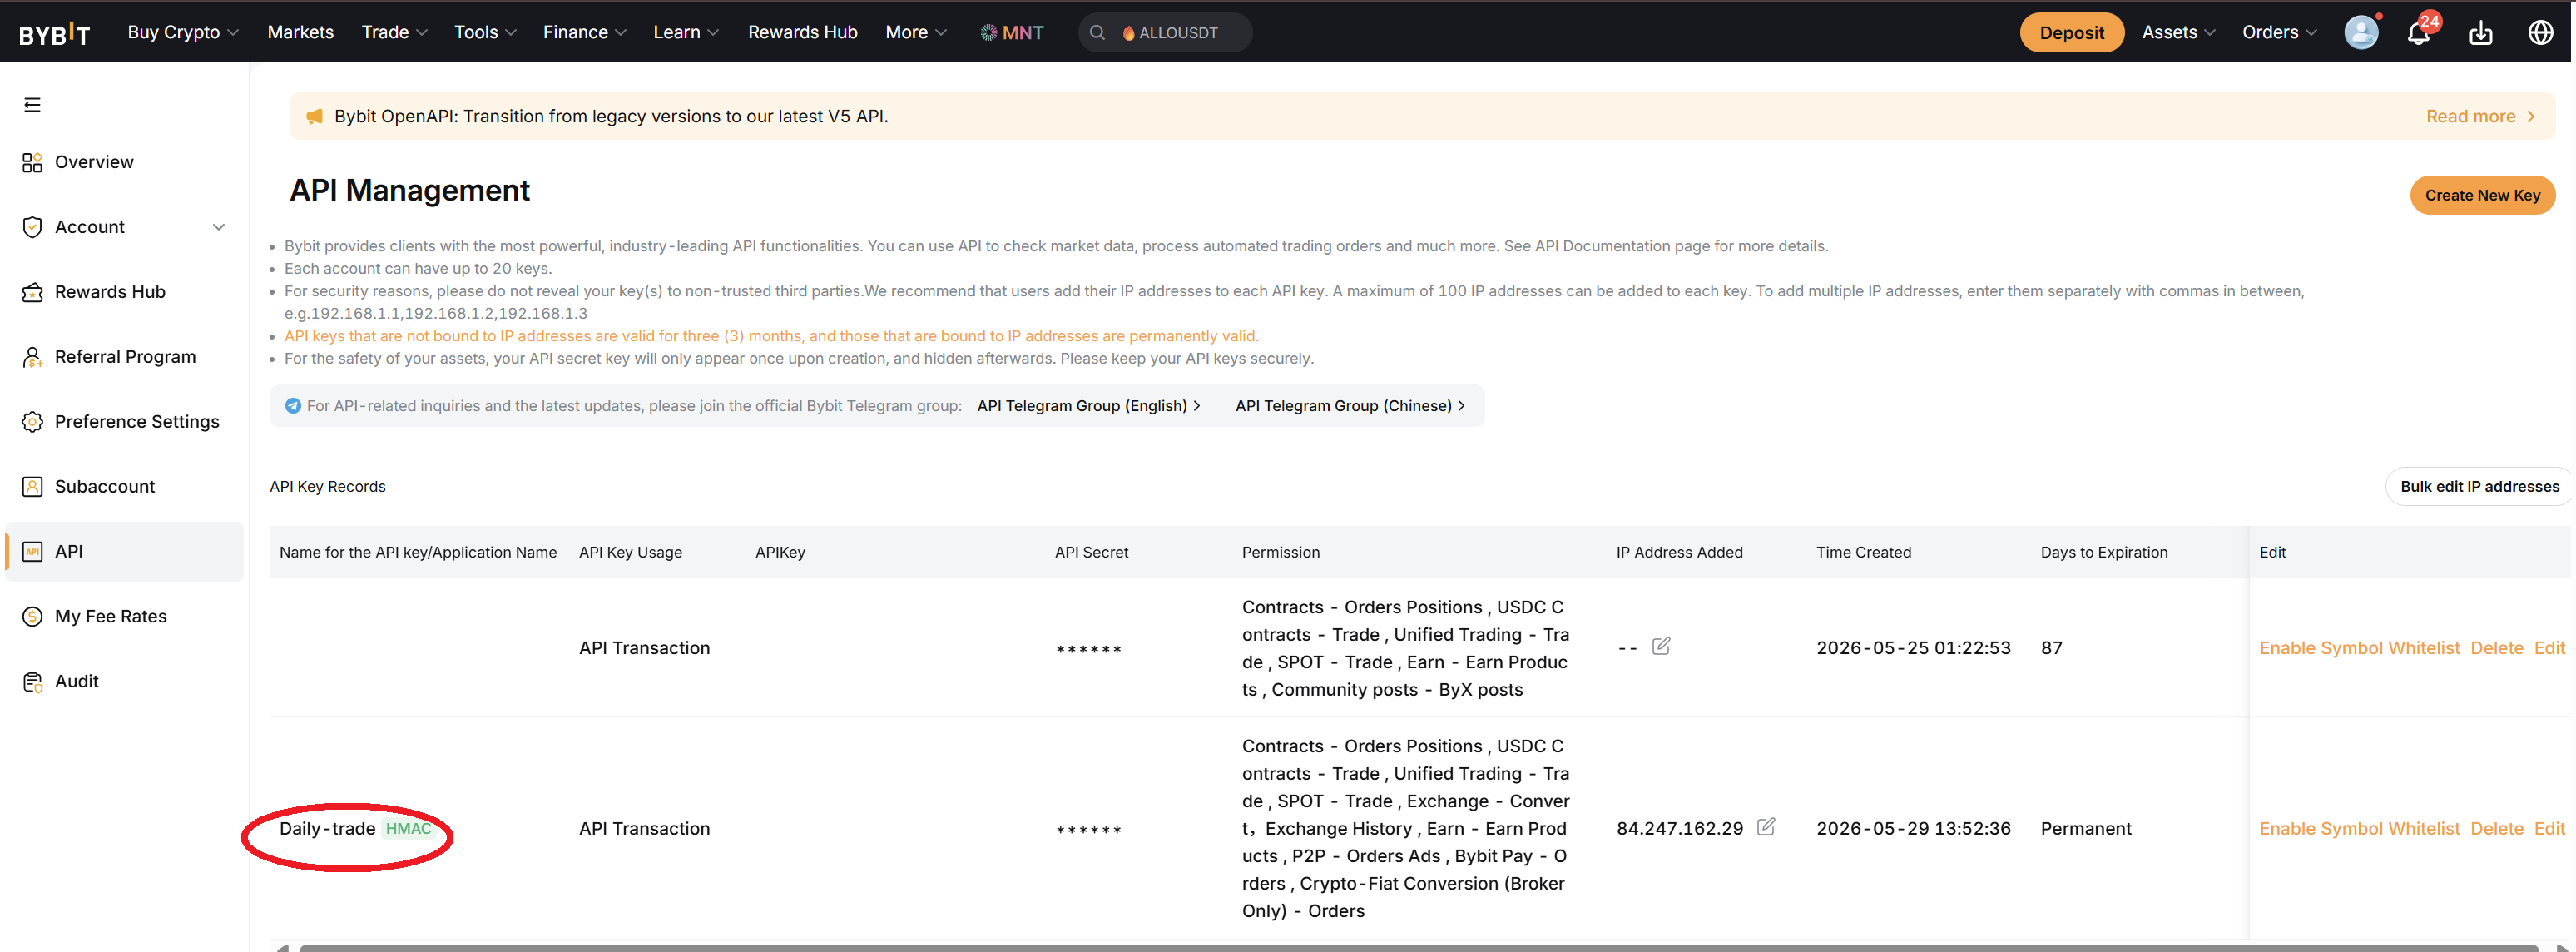
Task: Click the 84.247.162.29 IP address text
Action: [x=1679, y=829]
